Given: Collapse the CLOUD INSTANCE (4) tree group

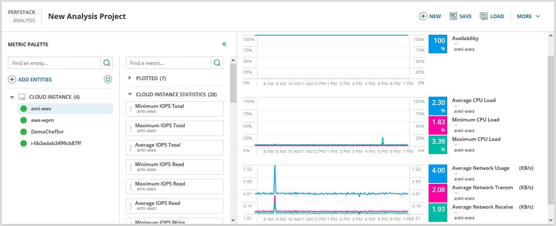Looking at the screenshot, I should click(x=12, y=97).
